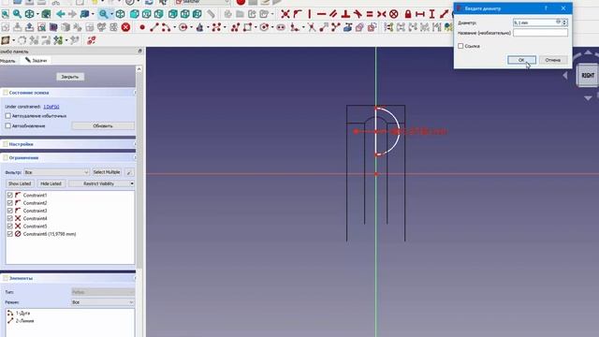Open the 1 DoF(s) link
The image size is (599, 337).
(51, 107)
